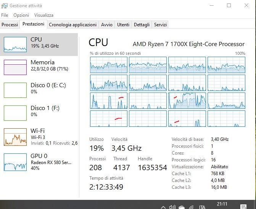Click the Handle count 1635354

(x=153, y=168)
